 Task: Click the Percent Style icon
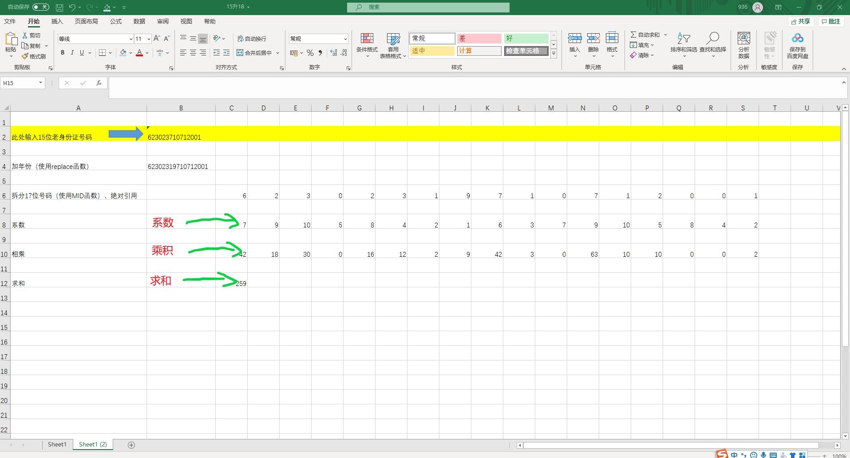(x=310, y=53)
